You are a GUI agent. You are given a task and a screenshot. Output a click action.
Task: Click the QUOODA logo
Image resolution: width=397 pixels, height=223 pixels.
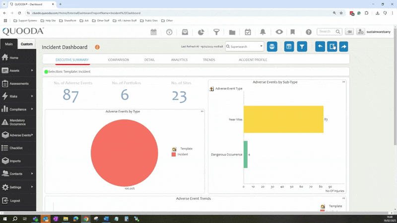pyautogui.click(x=23, y=31)
